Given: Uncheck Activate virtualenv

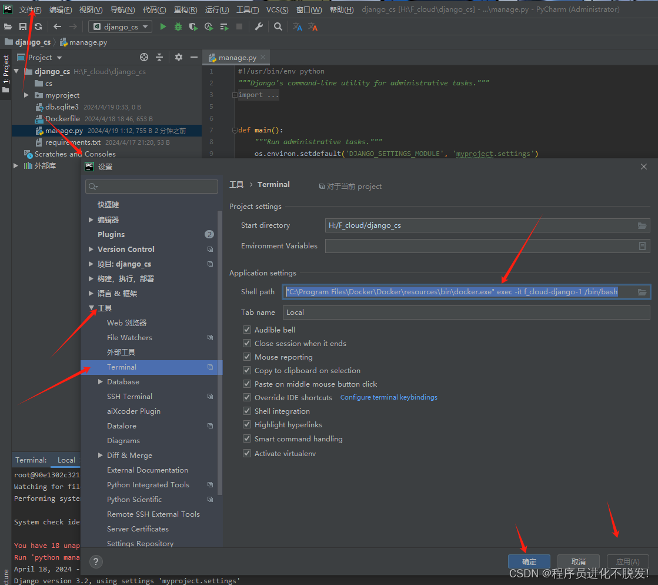Looking at the screenshot, I should [x=247, y=453].
